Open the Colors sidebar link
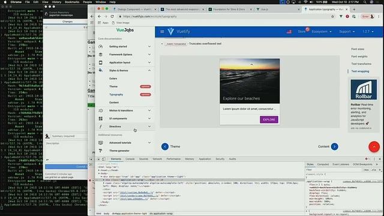The height and width of the screenshot is (216, 384). [x=113, y=79]
